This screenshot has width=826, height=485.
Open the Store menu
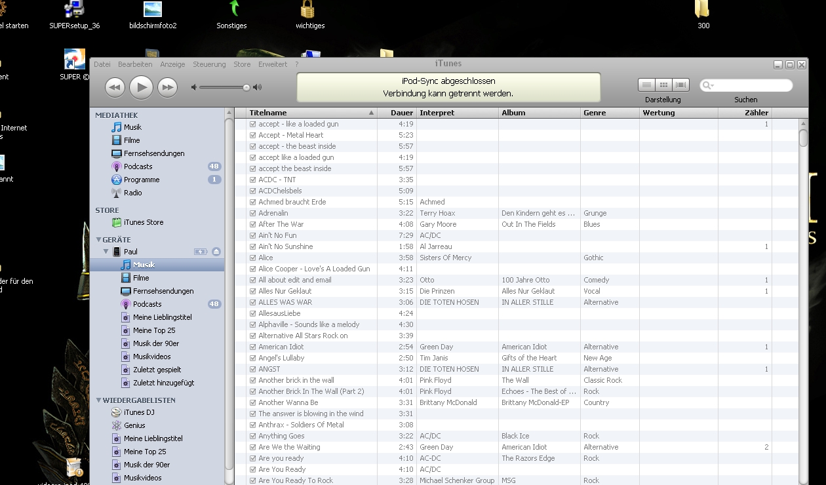pos(242,64)
